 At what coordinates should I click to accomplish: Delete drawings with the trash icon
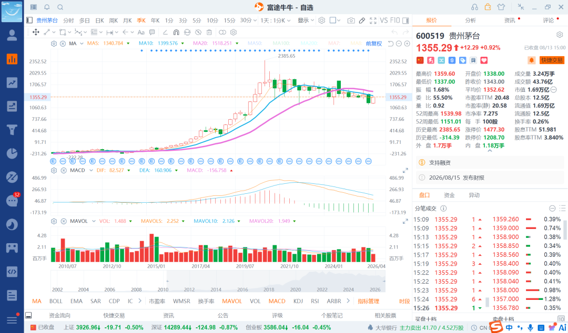pyautogui.click(x=209, y=32)
